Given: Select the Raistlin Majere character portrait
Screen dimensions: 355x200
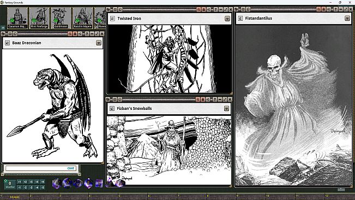Looking at the screenshot, I should tap(83, 18).
